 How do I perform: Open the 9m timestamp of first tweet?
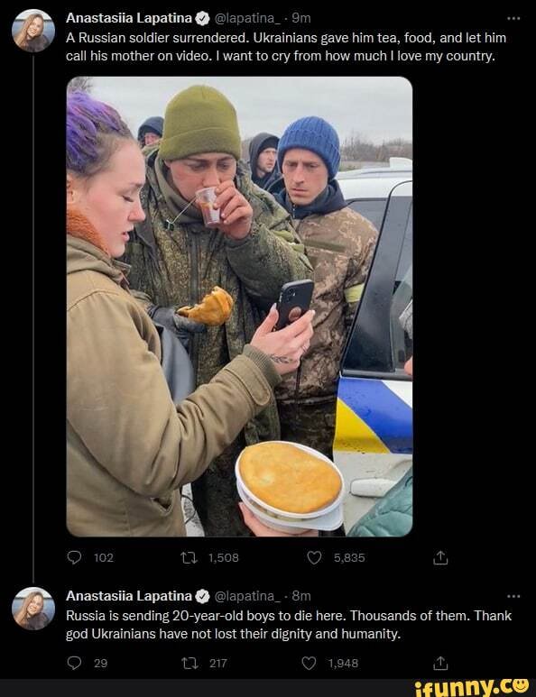click(x=301, y=18)
